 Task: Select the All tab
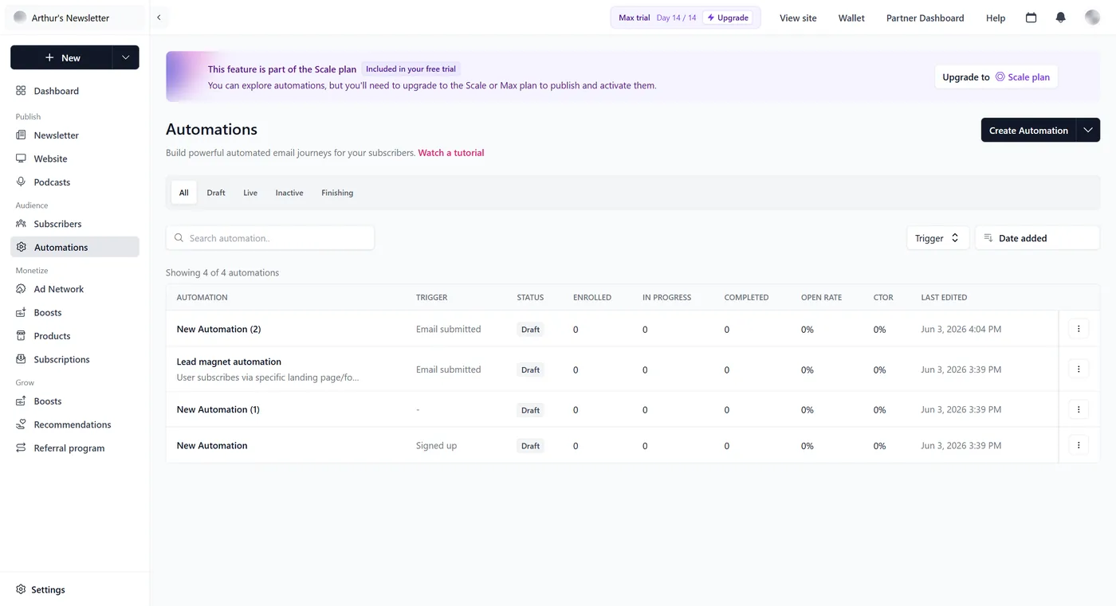pos(183,193)
